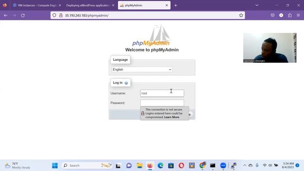This screenshot has width=304, height=171.
Task: Open the notification count badge
Action: click(297, 165)
